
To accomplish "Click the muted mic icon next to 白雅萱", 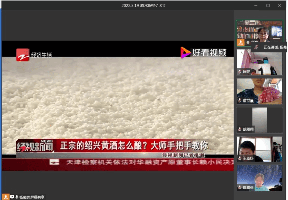I will (x=240, y=187).
